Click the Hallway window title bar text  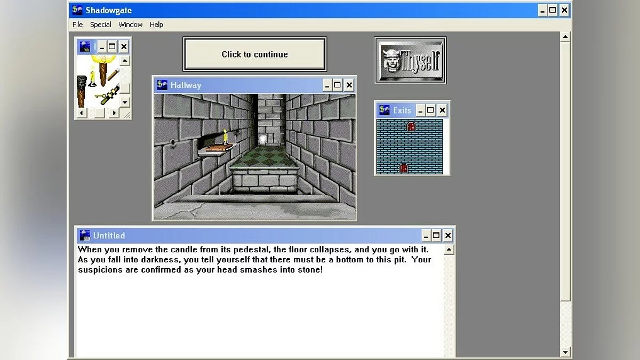(186, 85)
